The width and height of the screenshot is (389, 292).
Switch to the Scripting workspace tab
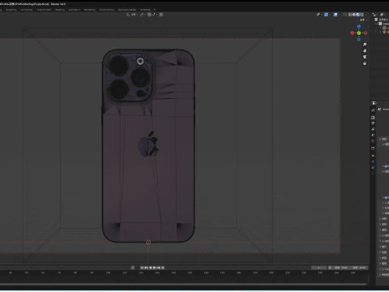(x=145, y=10)
